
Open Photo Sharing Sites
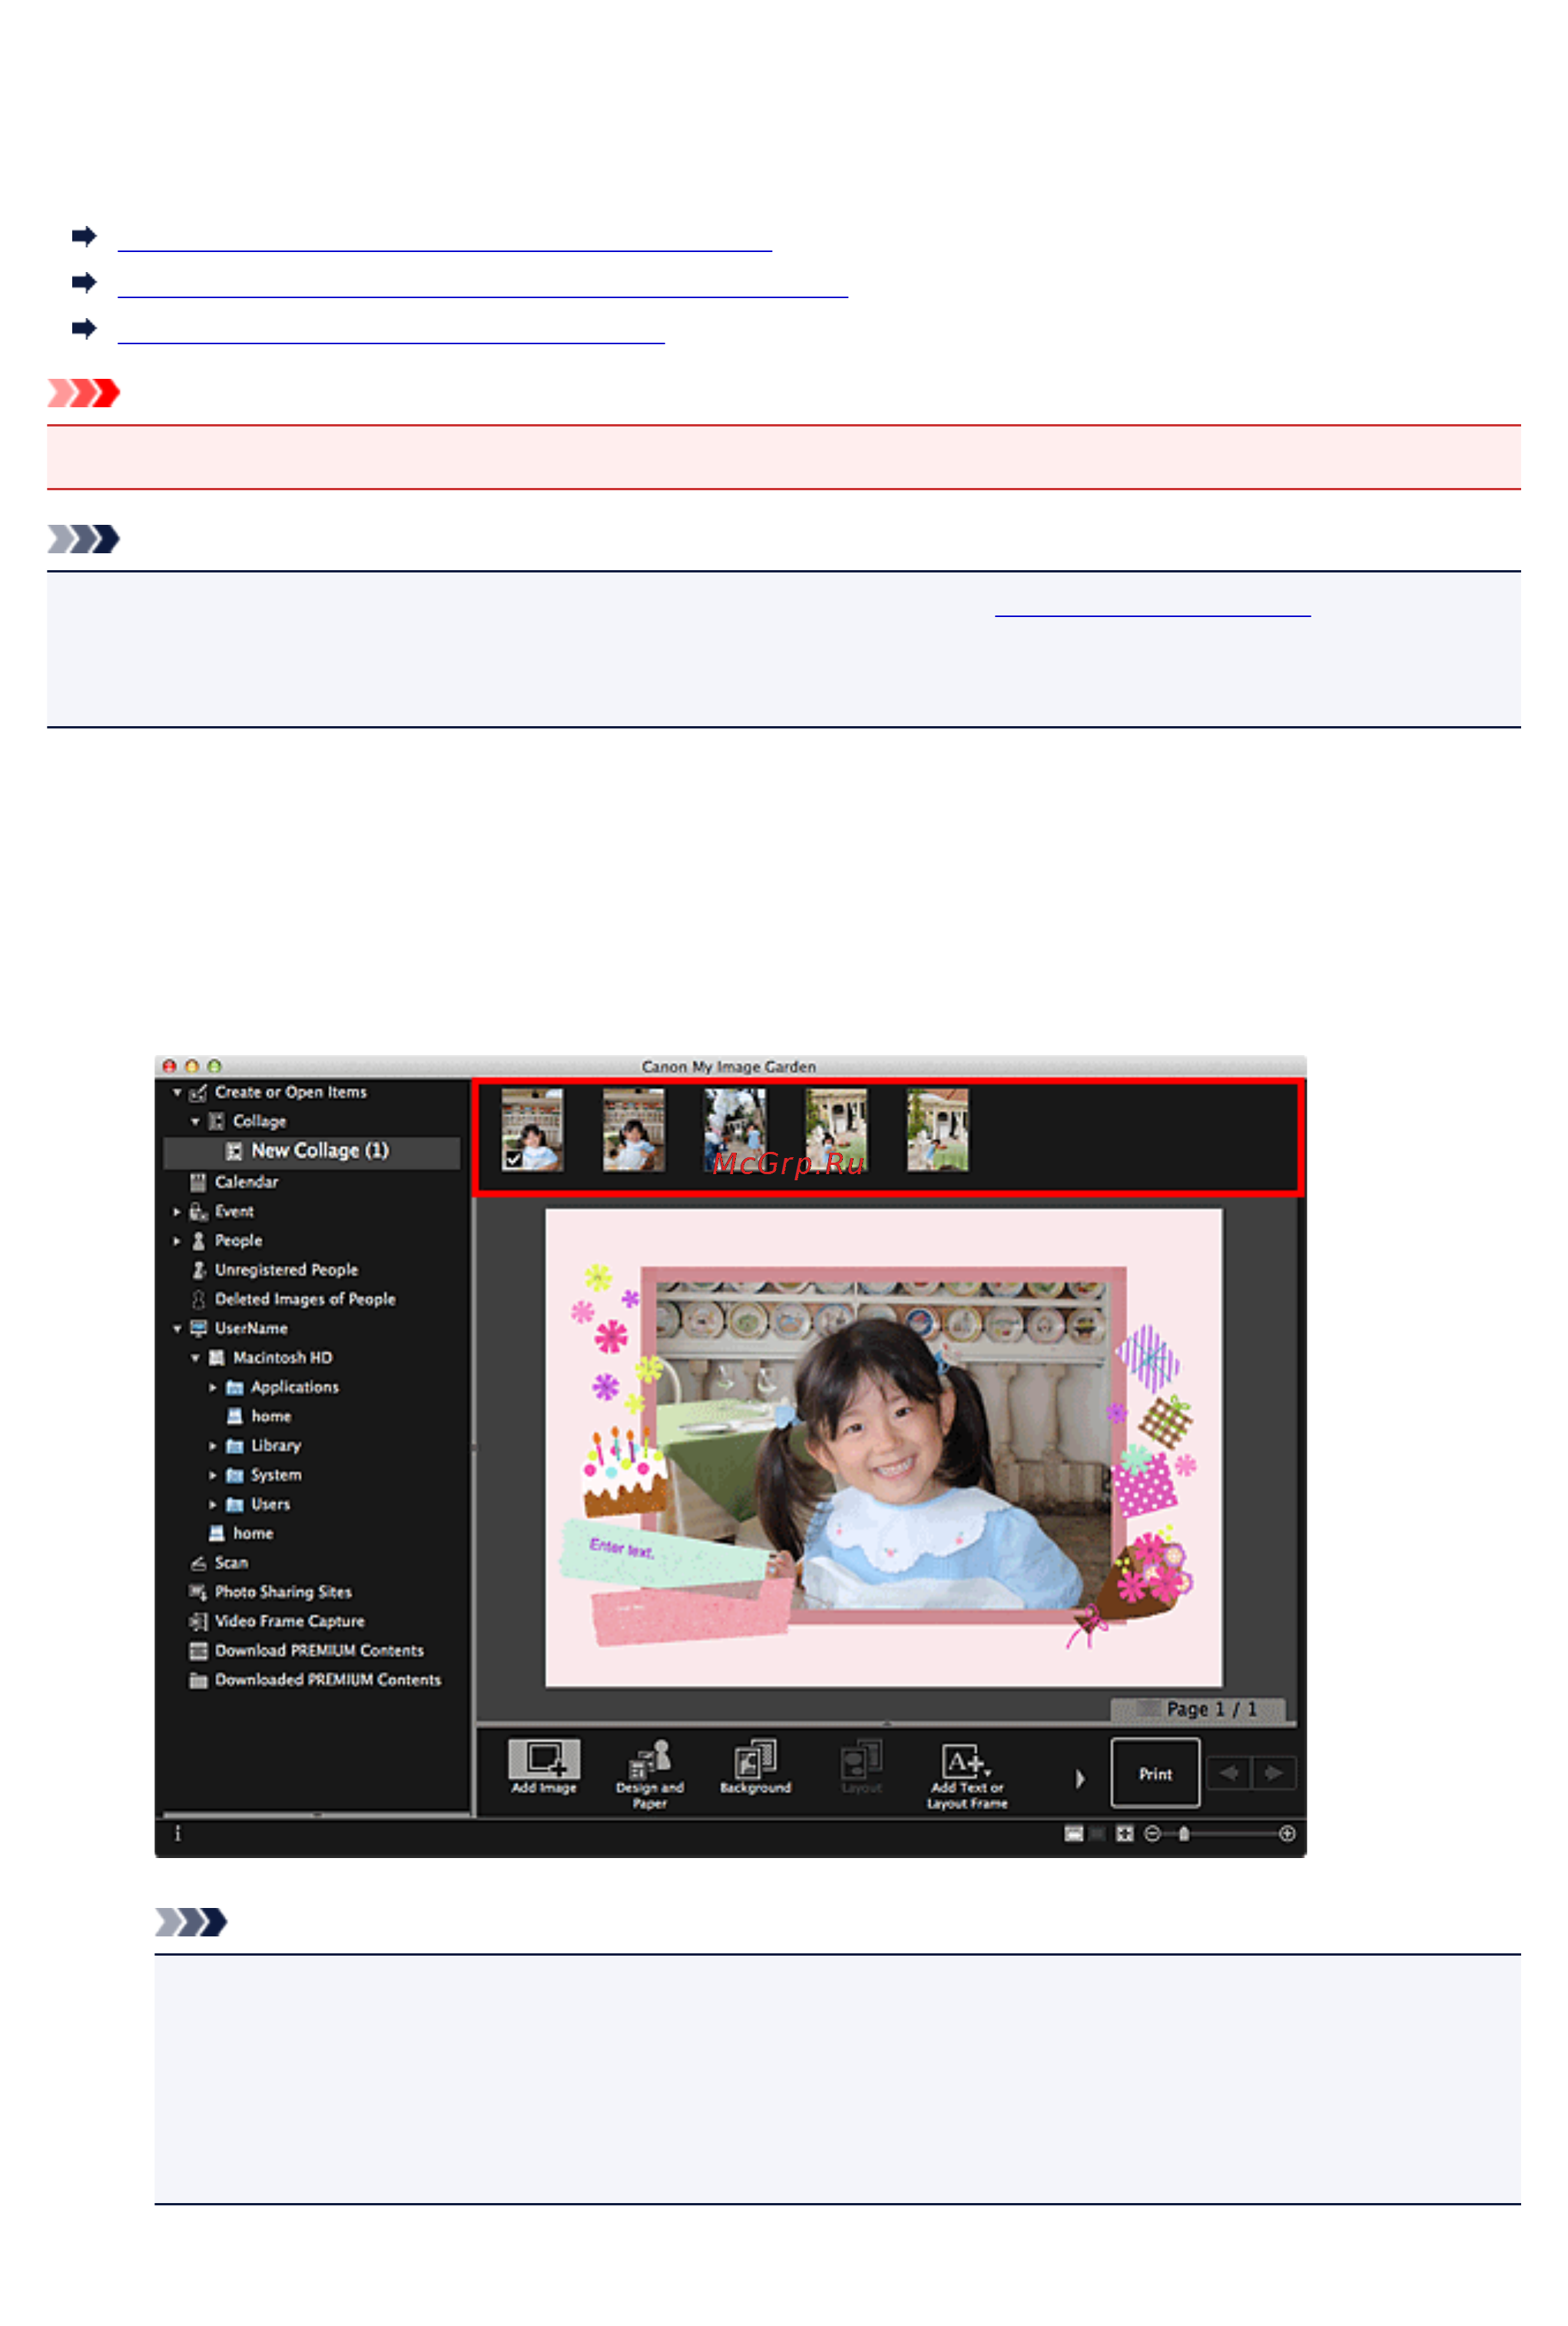(x=284, y=1592)
